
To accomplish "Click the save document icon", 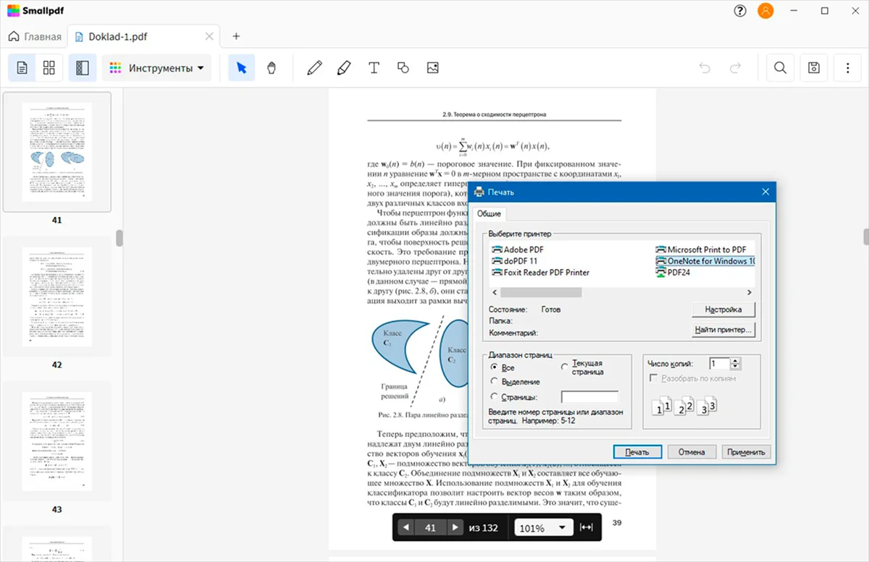I will 814,68.
